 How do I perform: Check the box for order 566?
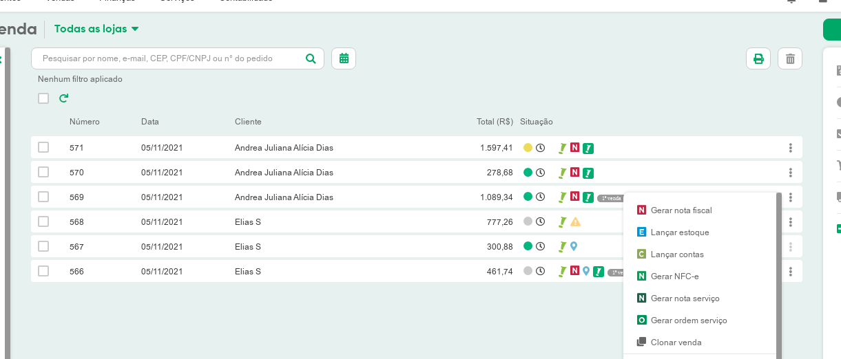43,271
